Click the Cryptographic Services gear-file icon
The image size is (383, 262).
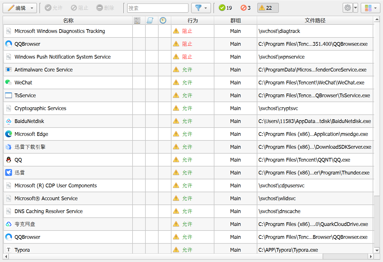(x=9, y=108)
